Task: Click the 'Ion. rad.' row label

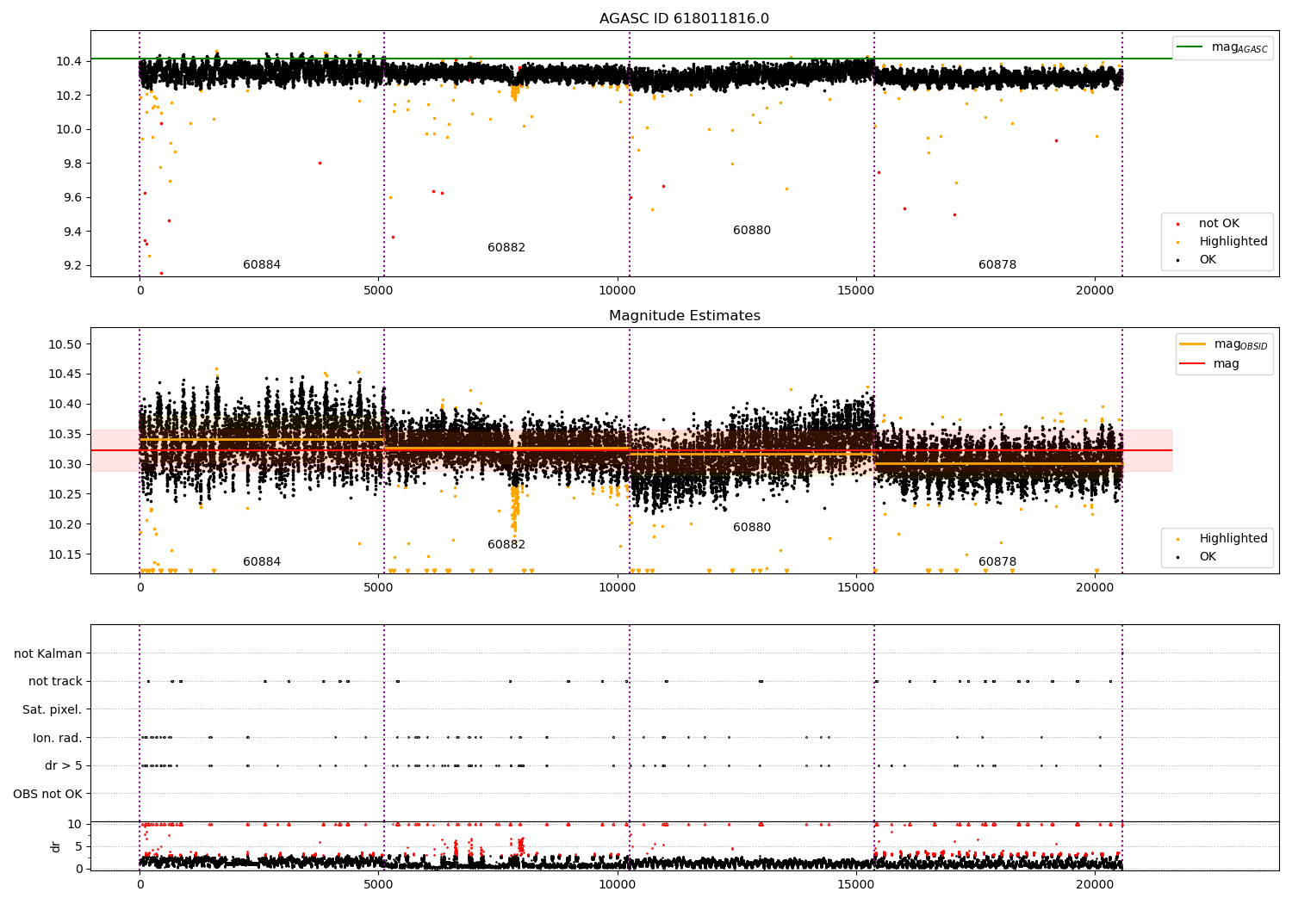Action: [x=58, y=739]
